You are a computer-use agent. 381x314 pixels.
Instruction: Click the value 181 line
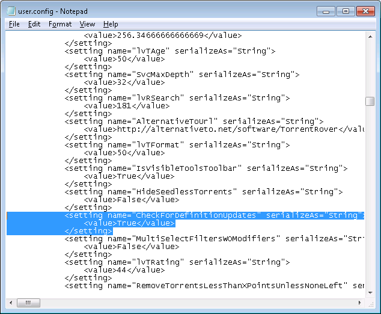pos(127,106)
